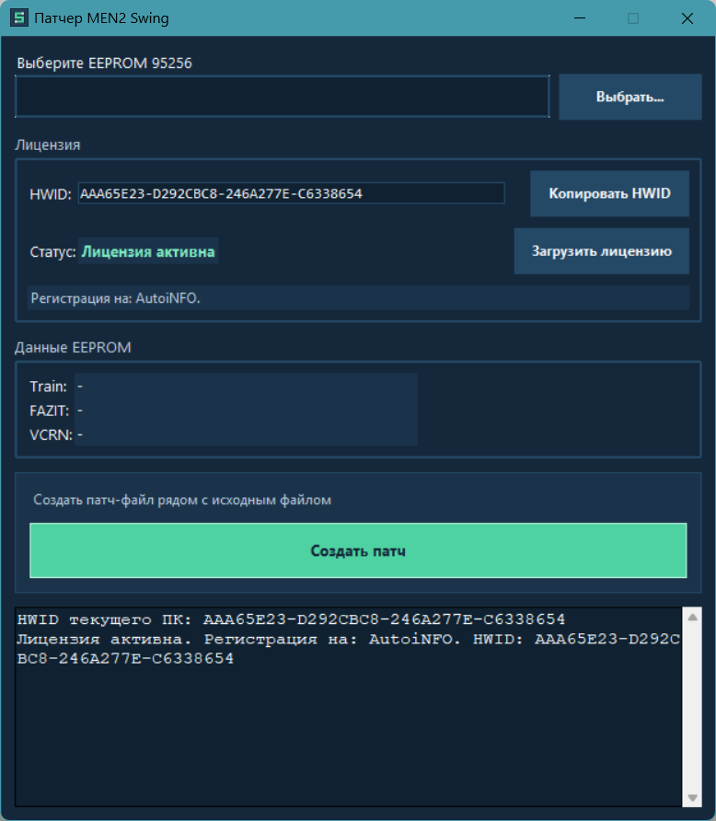Select the Train value field

click(246, 387)
